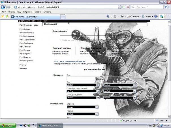The image size is (171, 128).
Task: Open the Избранное menu
Action: 28,12
